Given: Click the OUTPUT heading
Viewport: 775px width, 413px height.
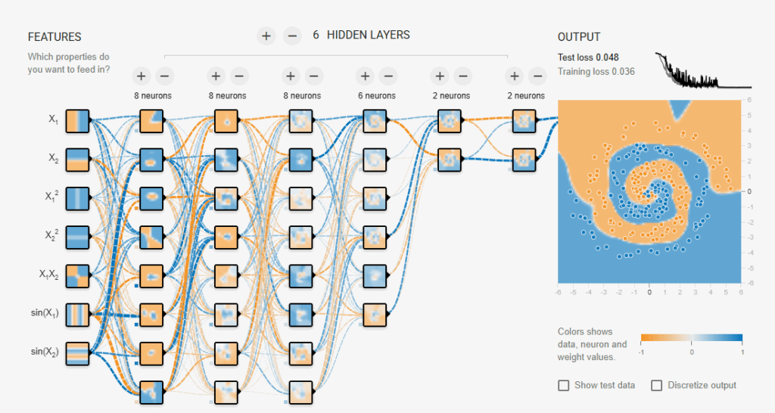Looking at the screenshot, I should (579, 37).
